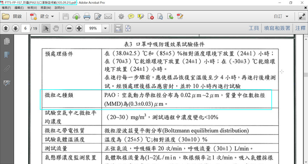This screenshot has width=308, height=164.
Task: Show the signatures panel
Action: click(x=7, y=83)
